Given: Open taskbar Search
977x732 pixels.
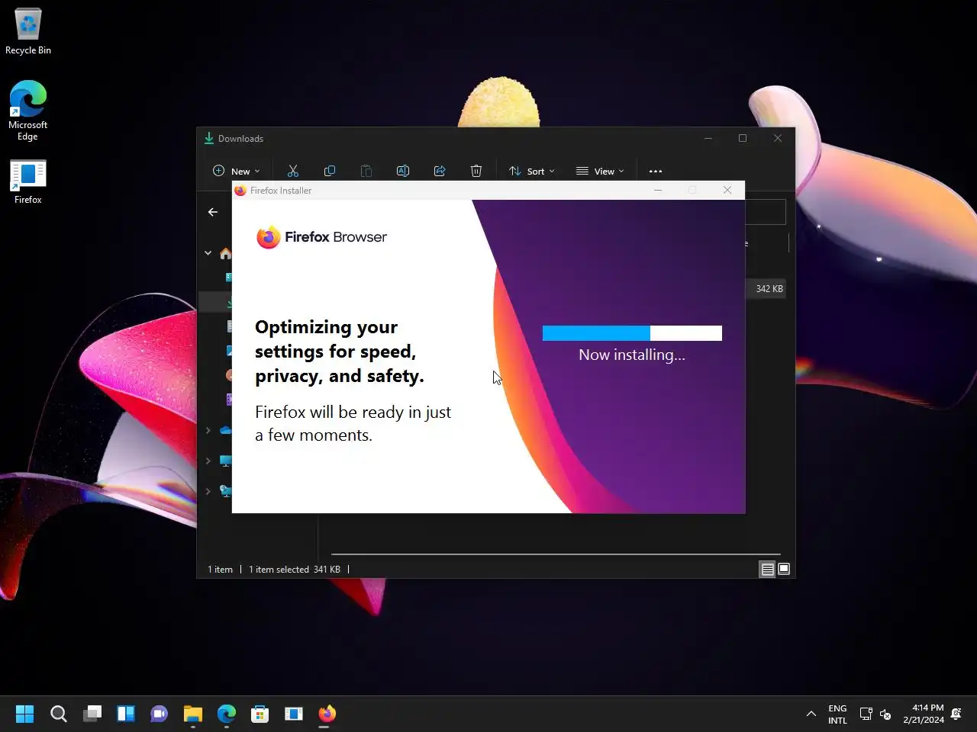Looking at the screenshot, I should click(x=59, y=714).
